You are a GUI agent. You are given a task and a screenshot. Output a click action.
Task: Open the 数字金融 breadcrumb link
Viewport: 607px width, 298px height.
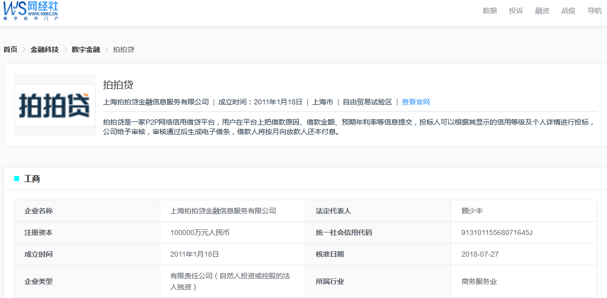pos(87,49)
